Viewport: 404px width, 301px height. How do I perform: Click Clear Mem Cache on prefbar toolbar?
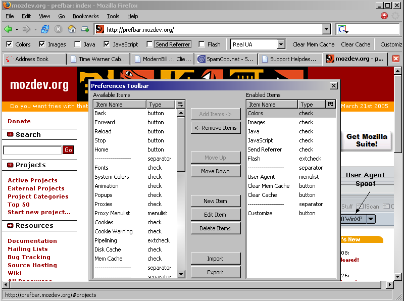[x=313, y=44]
